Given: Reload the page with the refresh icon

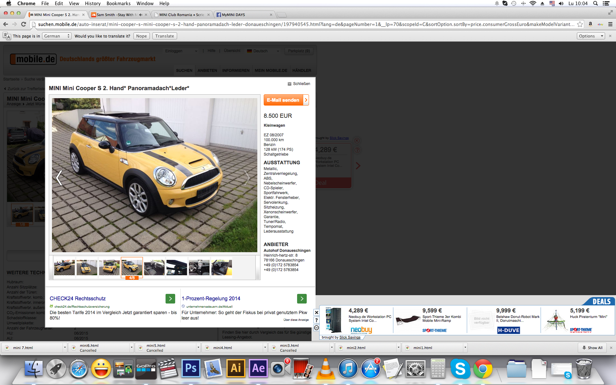Looking at the screenshot, I should pyautogui.click(x=23, y=24).
